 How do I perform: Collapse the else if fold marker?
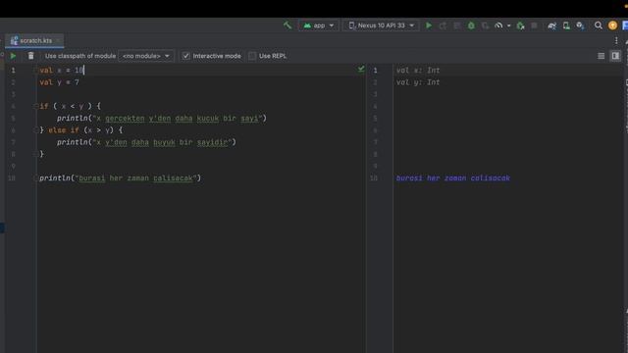(x=36, y=130)
